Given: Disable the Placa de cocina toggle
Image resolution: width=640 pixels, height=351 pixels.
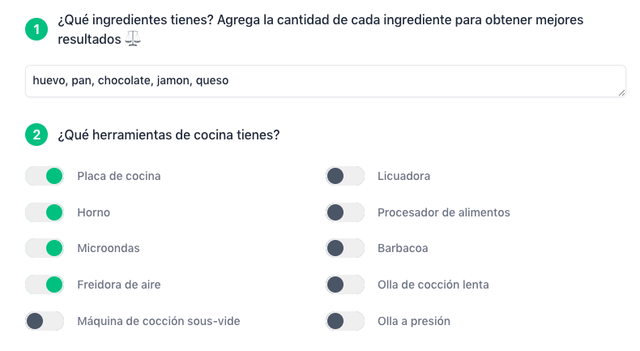Looking at the screenshot, I should pyautogui.click(x=45, y=176).
